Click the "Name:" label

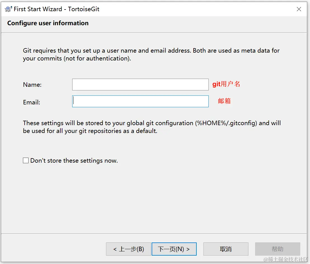point(32,85)
